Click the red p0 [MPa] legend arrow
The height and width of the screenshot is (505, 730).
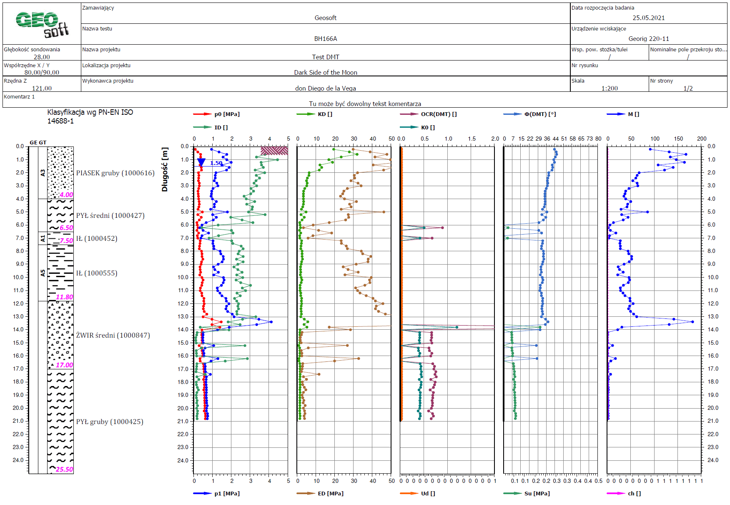203,114
